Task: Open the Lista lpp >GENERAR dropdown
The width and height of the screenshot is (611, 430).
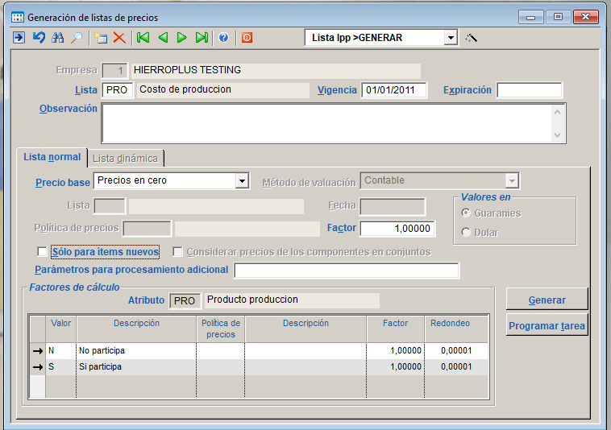Action: (451, 38)
